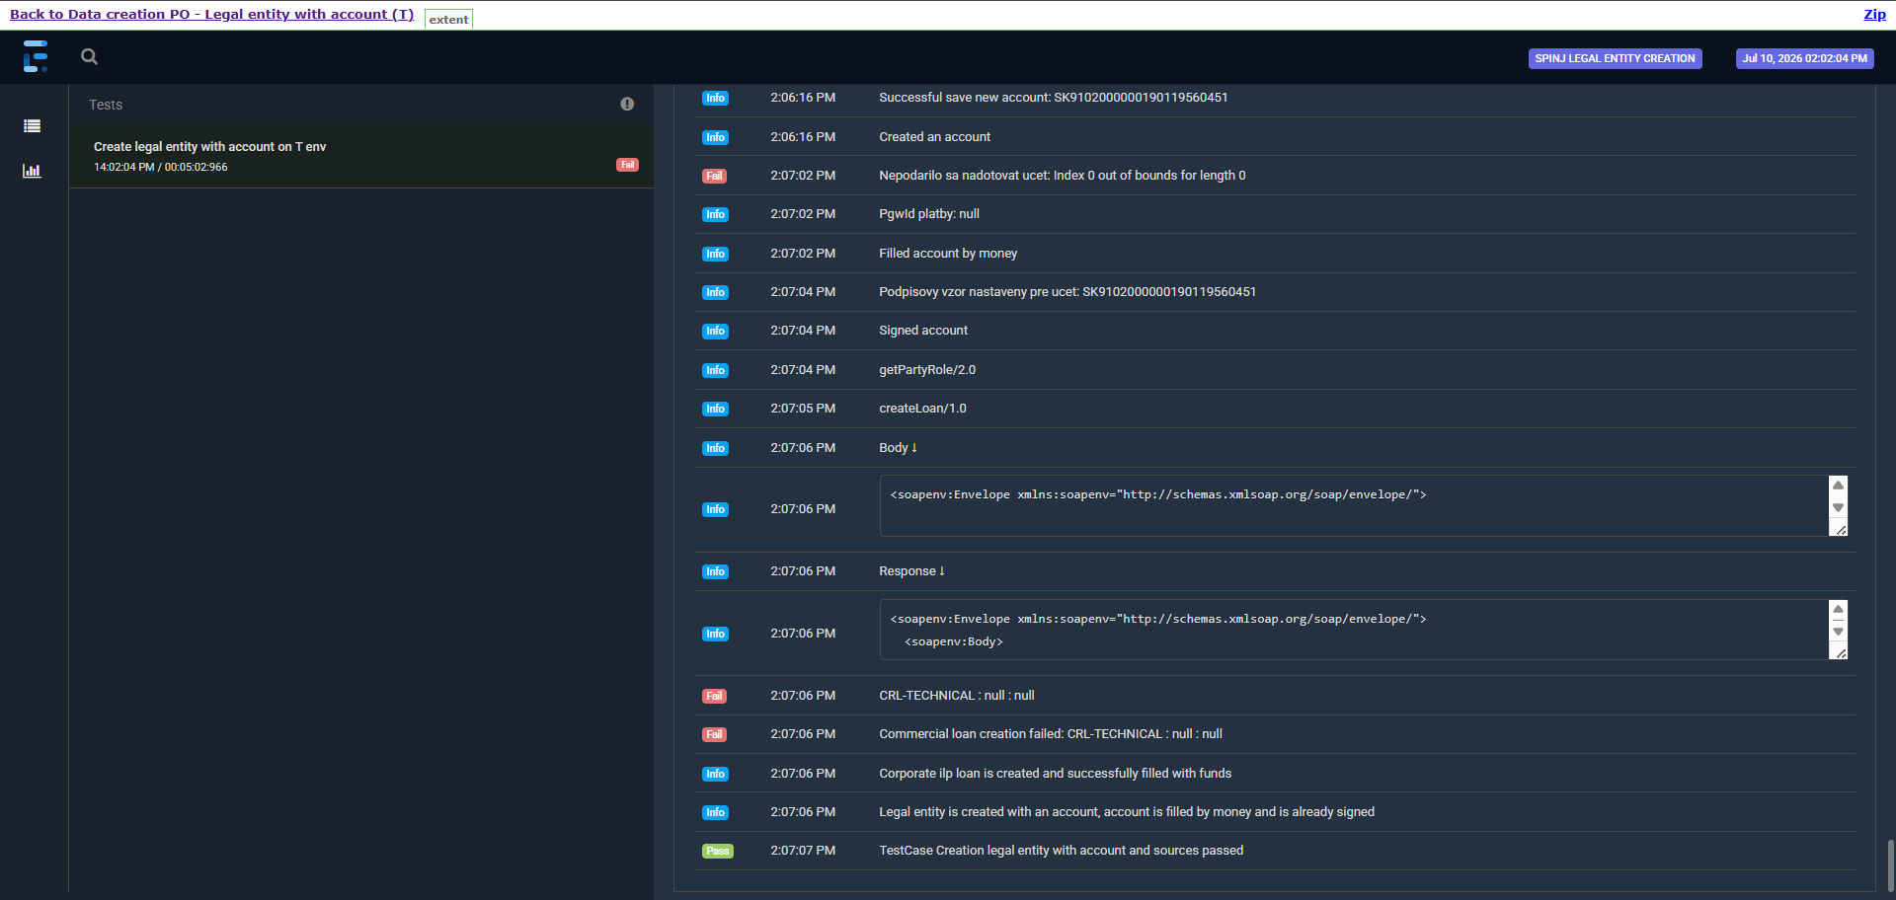Click Info badge for Filled account by money
Image resolution: width=1896 pixels, height=900 pixels.
[715, 254]
